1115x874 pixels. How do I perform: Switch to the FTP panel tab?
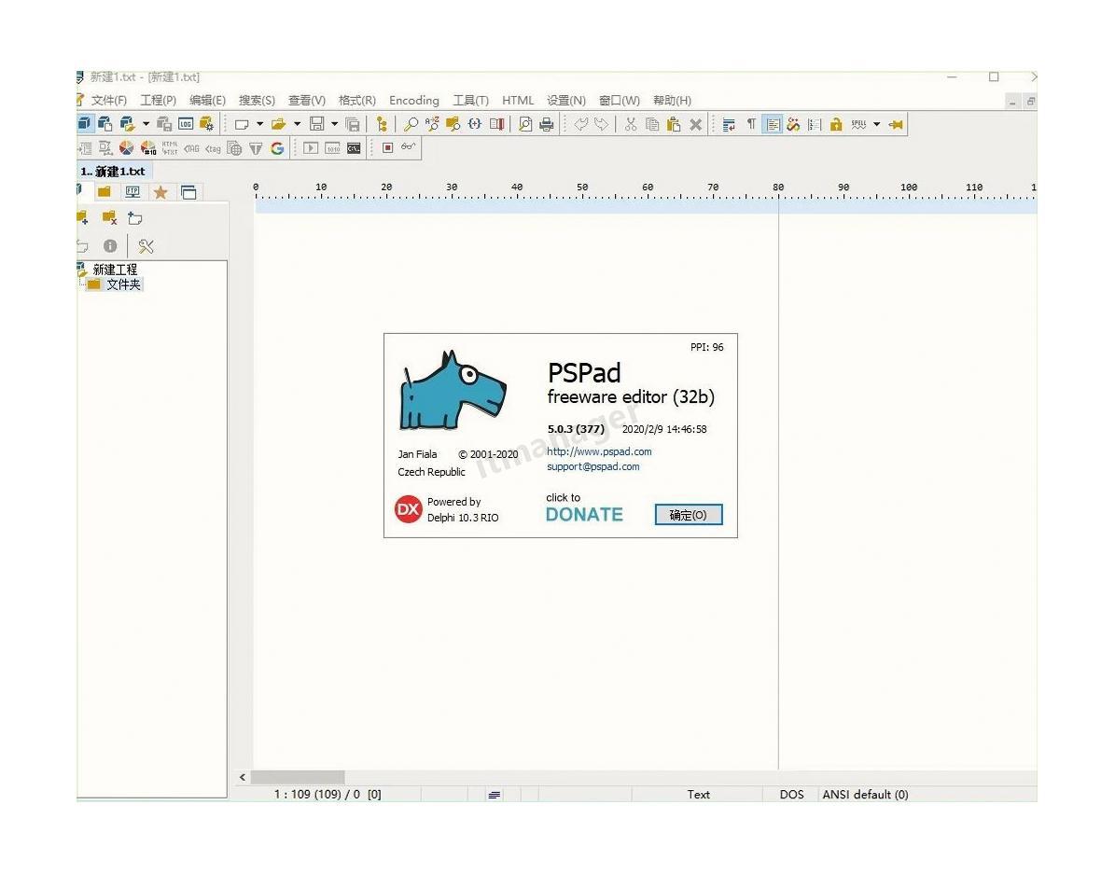(x=132, y=192)
